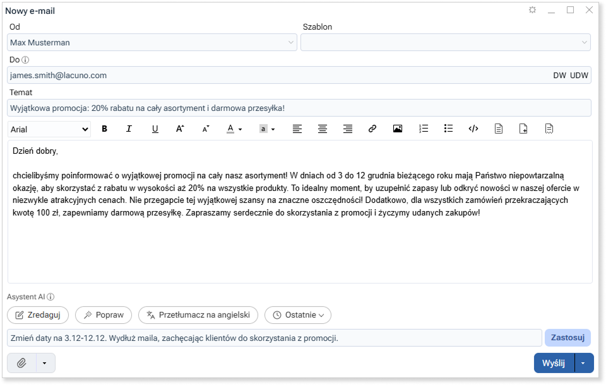Open the Ostatnie recent prompts dropdown
This screenshot has width=606, height=385.
tap(297, 315)
